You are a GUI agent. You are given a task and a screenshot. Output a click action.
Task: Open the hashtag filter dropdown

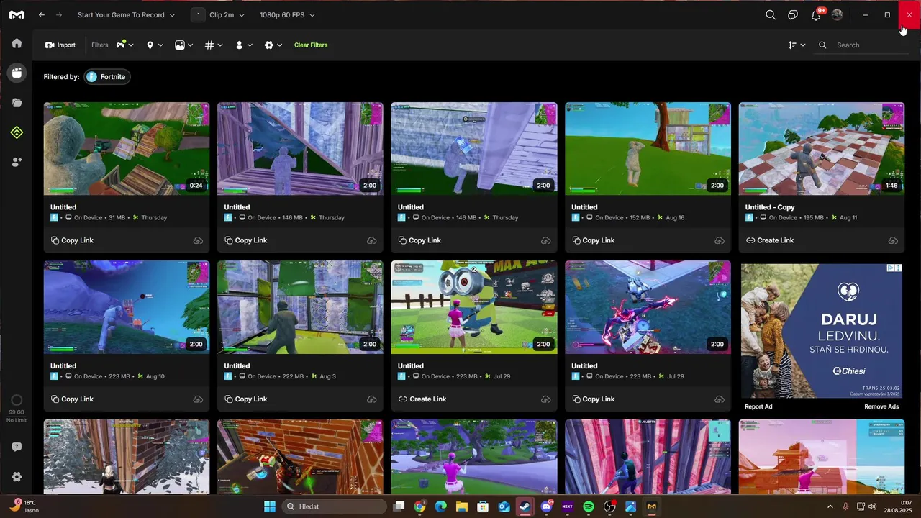point(214,45)
